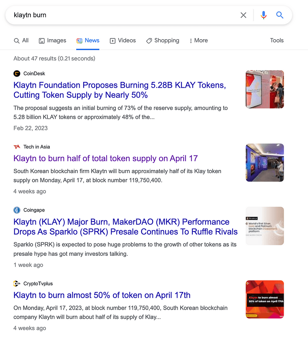Click the CoinDesk source logo icon

click(x=17, y=74)
